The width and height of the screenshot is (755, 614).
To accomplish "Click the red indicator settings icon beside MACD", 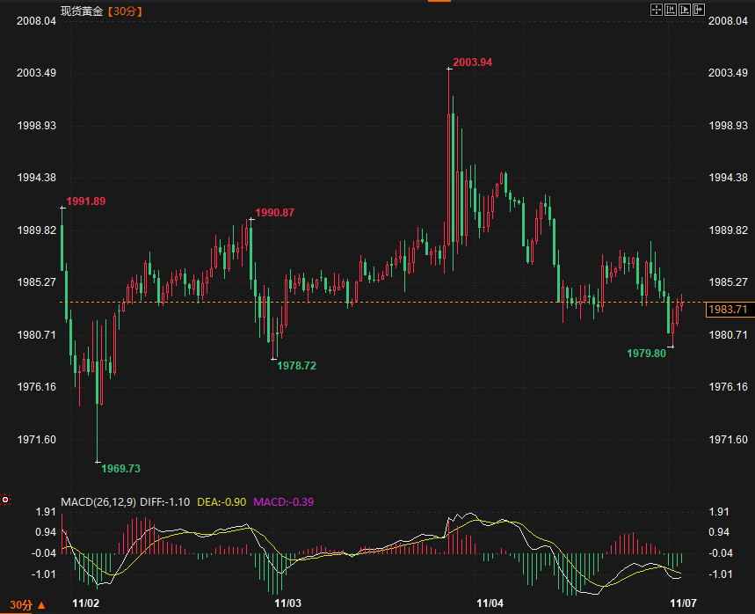I will (5, 501).
